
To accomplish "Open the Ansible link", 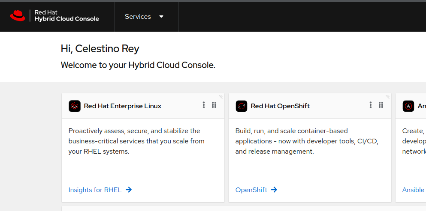I will pyautogui.click(x=413, y=190).
